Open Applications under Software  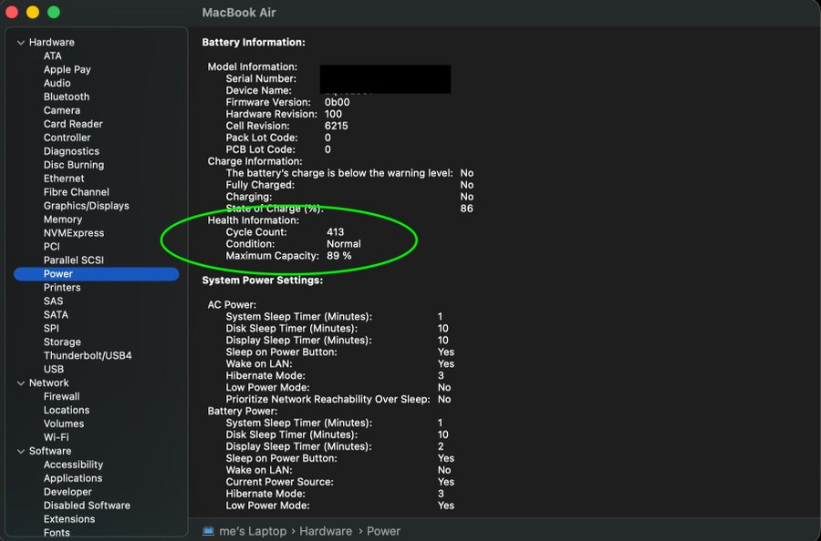[x=73, y=478]
